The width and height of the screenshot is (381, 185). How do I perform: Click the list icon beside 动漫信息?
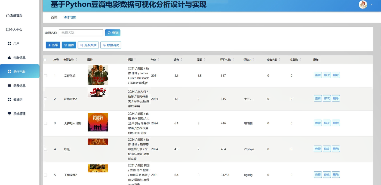pyautogui.click(x=9, y=85)
